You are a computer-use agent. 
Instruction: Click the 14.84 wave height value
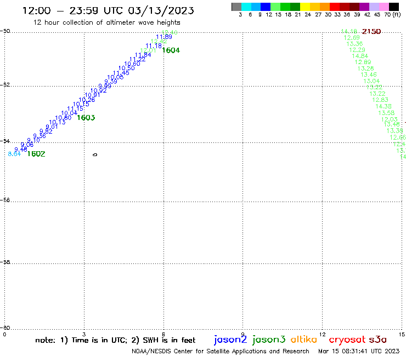pos(360,56)
